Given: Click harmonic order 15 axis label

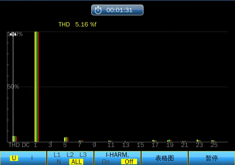Looking at the screenshot, I should pos(140,145).
